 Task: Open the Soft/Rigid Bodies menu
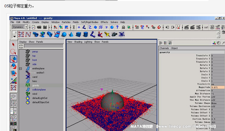(90, 22)
